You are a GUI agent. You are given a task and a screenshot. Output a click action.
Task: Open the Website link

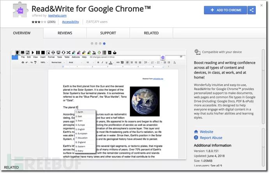[x=206, y=132]
